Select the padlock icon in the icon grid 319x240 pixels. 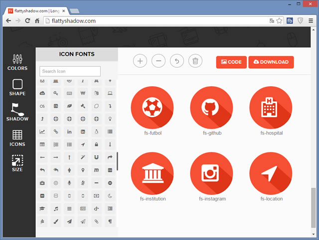96,144
